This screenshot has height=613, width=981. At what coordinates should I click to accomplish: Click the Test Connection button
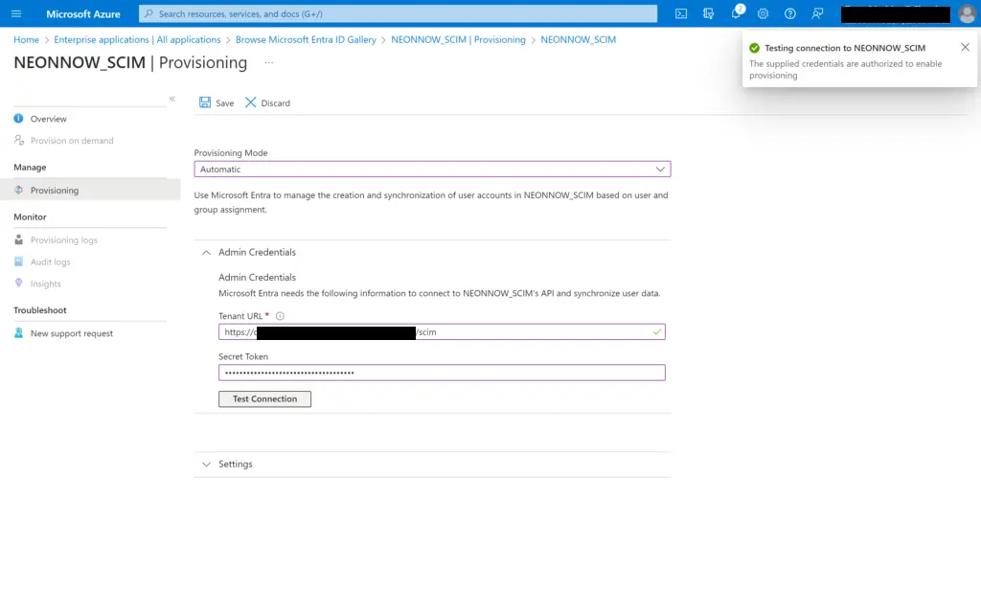[264, 398]
